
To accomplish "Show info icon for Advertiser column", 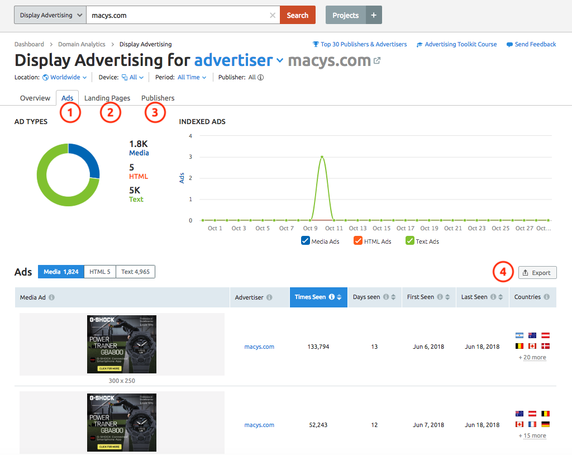I will [269, 297].
